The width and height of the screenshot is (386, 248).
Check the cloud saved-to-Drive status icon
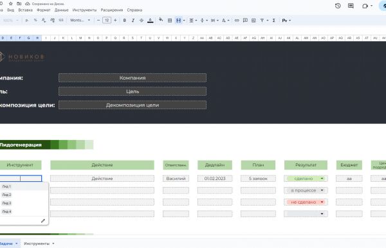pyautogui.click(x=28, y=4)
